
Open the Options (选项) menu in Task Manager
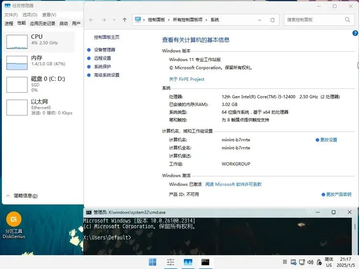coord(30,15)
